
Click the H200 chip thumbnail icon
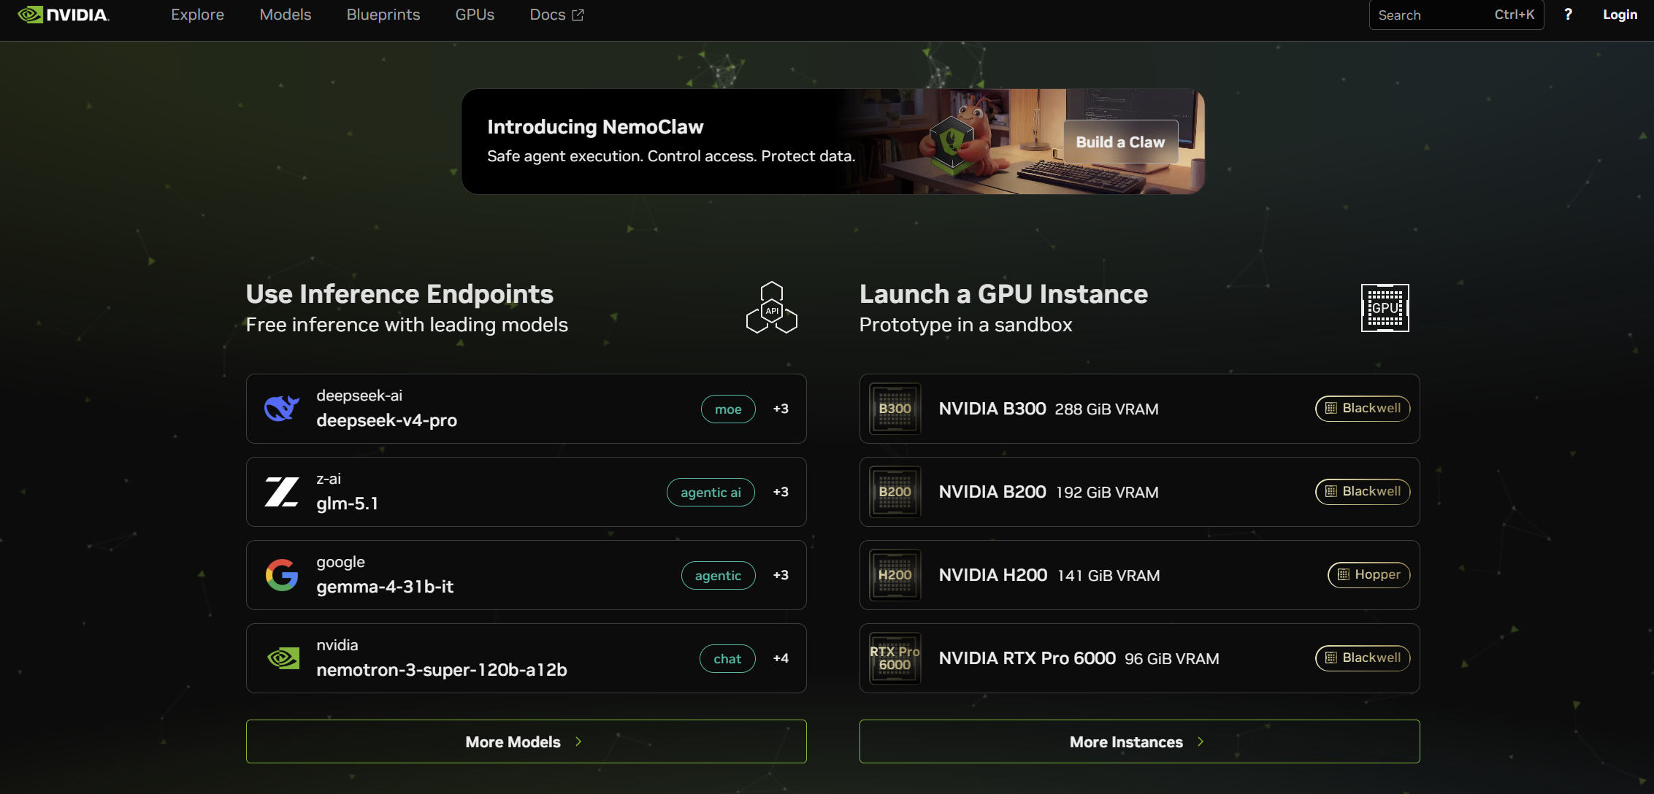895,575
